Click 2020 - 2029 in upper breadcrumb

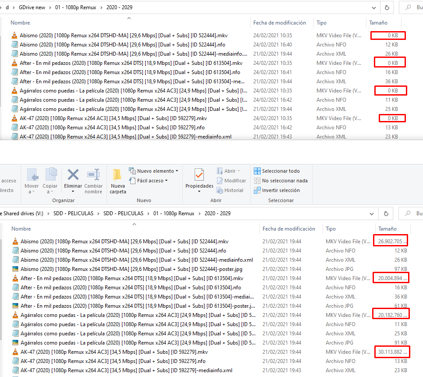tap(119, 7)
